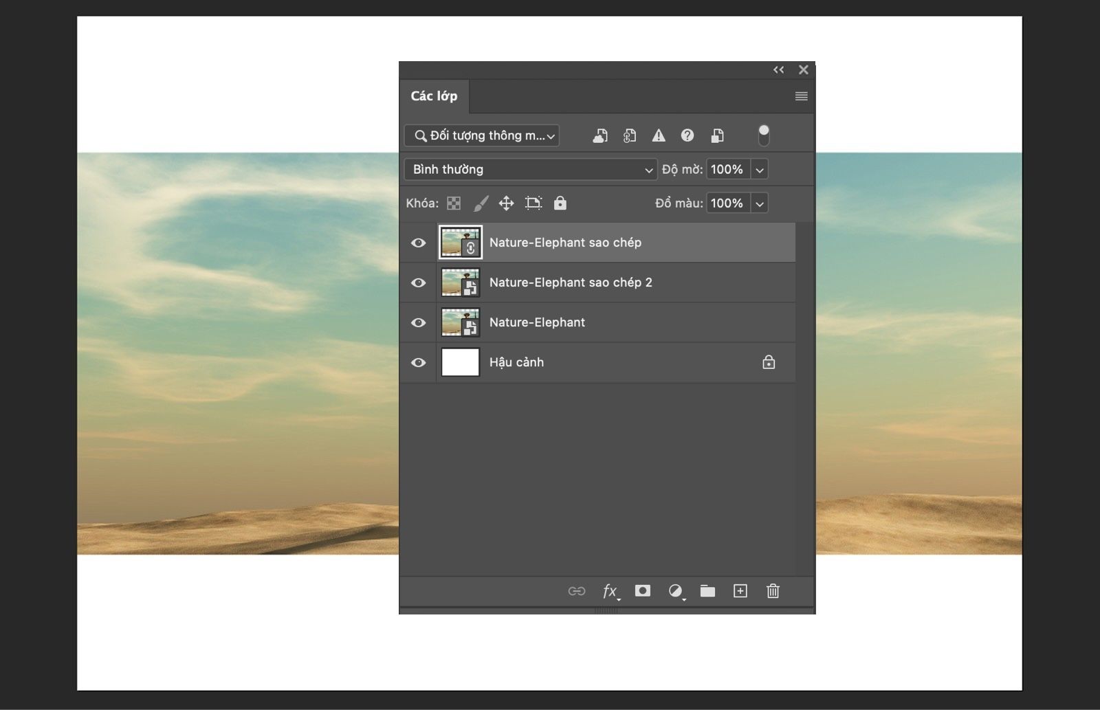Viewport: 1100px width, 710px height.
Task: Select the Nature-Elephant sao chép 2 layer name
Action: coord(571,282)
